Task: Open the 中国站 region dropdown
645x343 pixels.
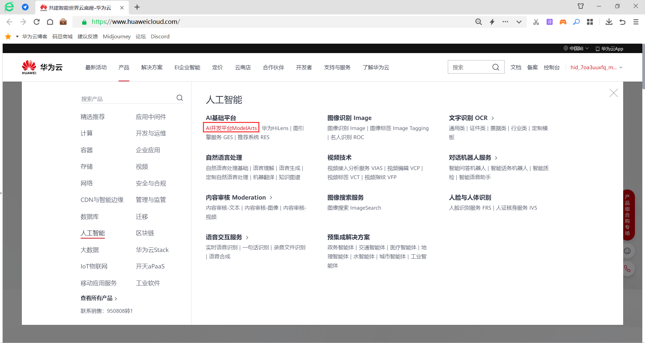Action: coord(576,48)
